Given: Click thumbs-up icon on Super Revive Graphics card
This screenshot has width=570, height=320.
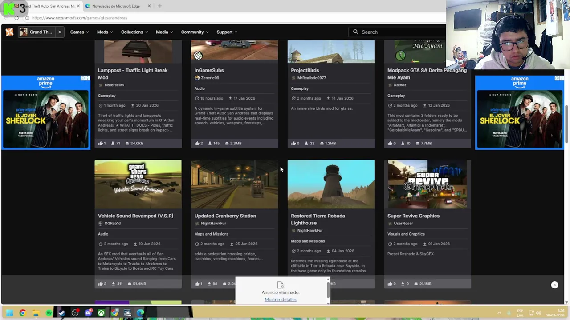Looking at the screenshot, I should tap(390, 284).
